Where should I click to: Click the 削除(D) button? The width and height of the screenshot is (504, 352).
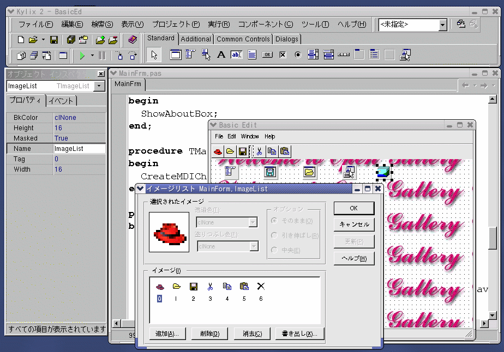[209, 333]
